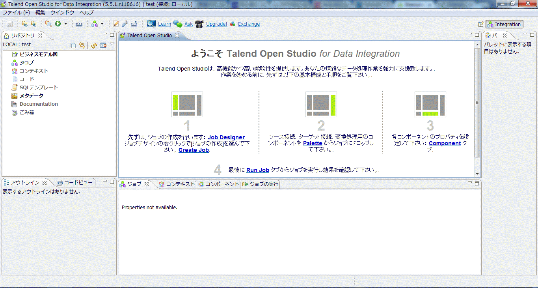Click step 2 layout thumbnail image
The width and height of the screenshot is (538, 288).
click(321, 105)
